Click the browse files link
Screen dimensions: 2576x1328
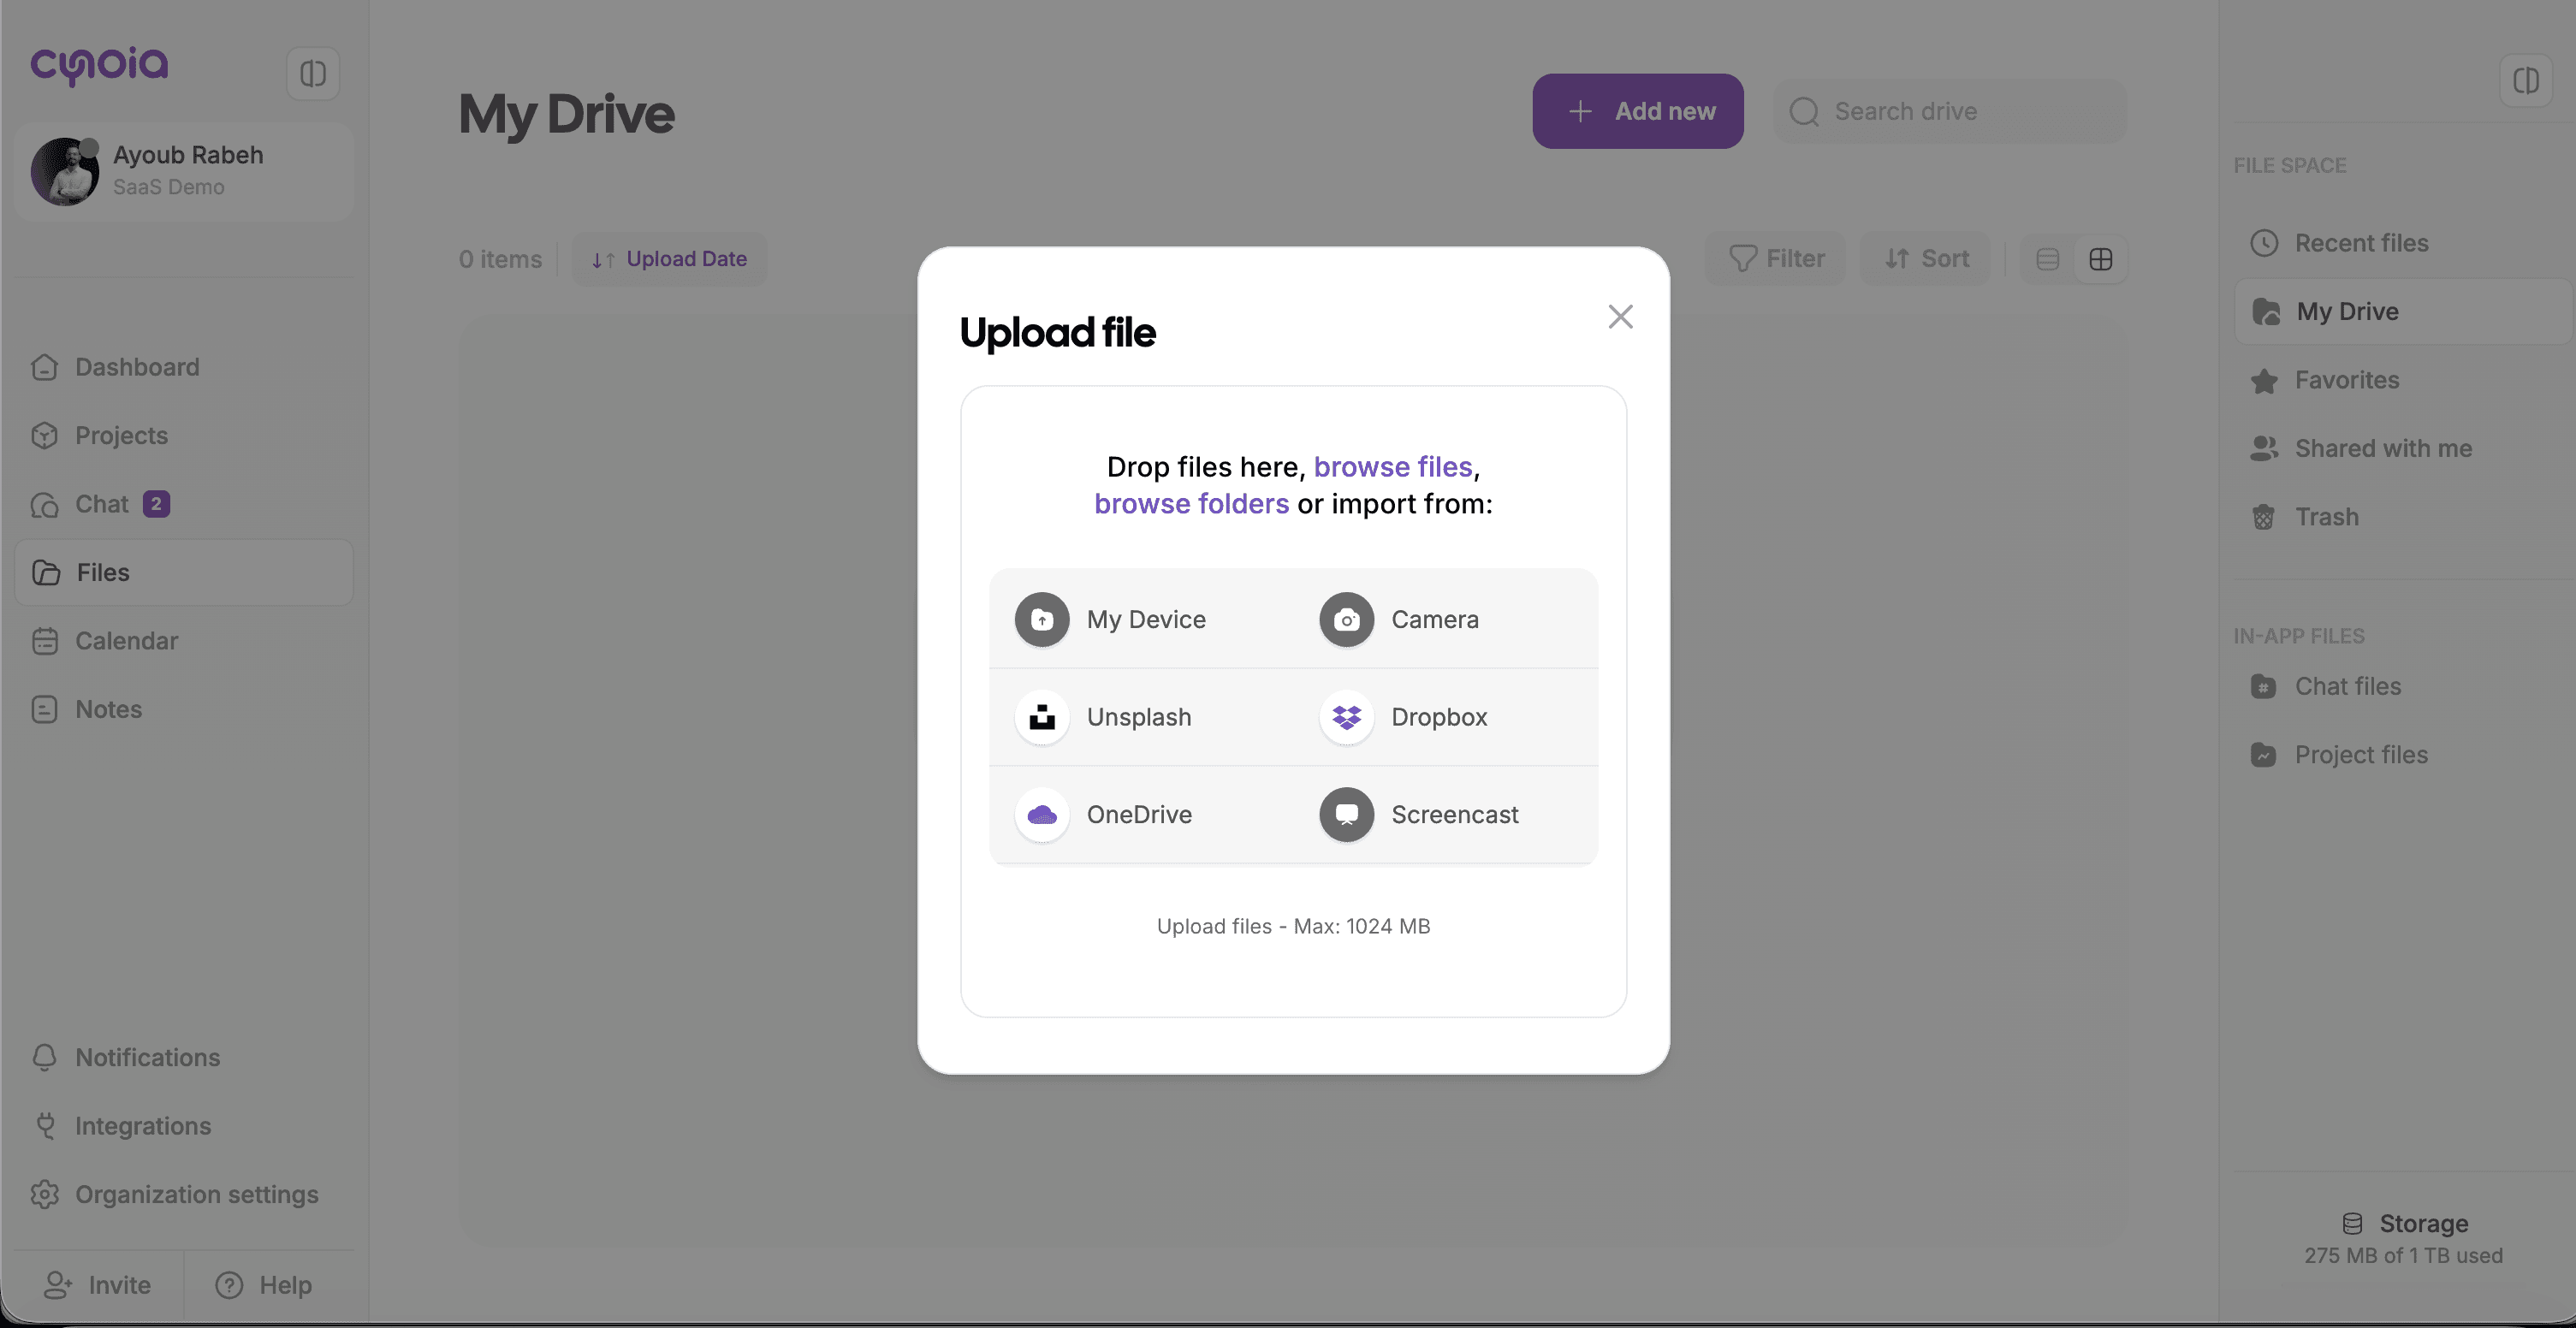point(1392,467)
